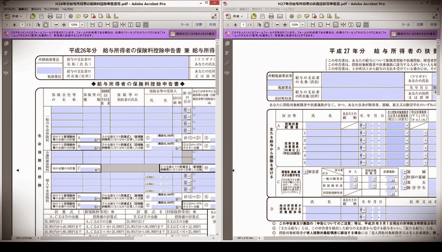Viewport: 442px width, 252px height.
Task: Open 老人扶養親族 dropdown for dependent row 1
Action: click(407, 133)
